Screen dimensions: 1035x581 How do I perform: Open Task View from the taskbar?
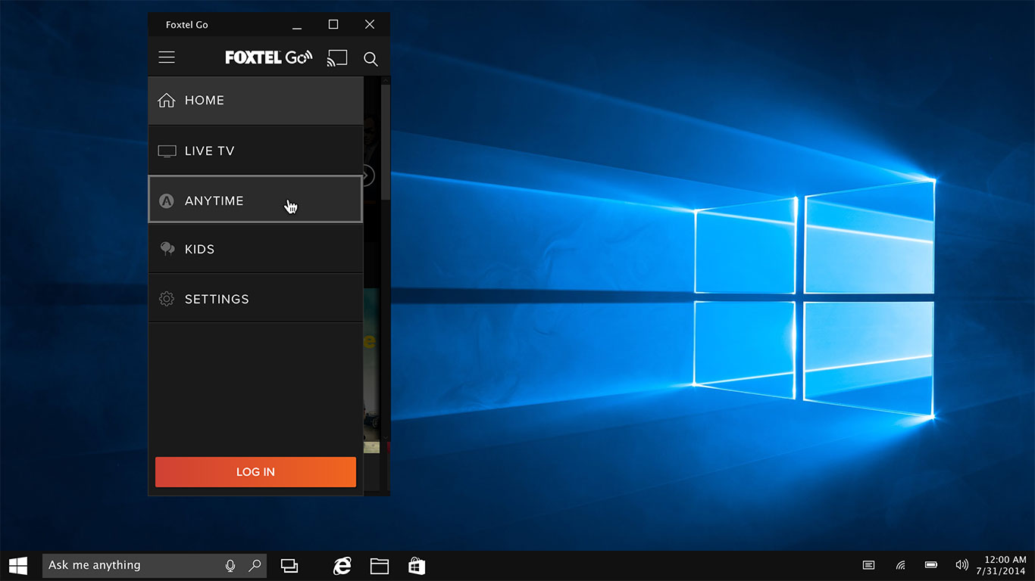pos(289,565)
